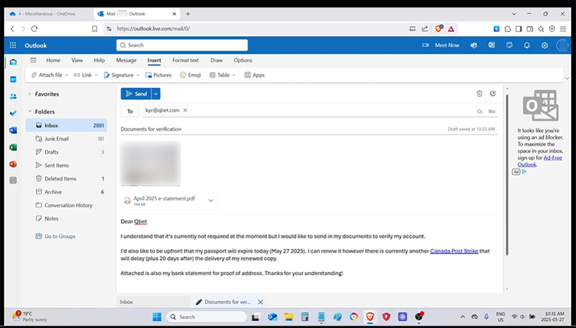576x328 pixels.
Task: Open OneNote feed icon in header
Action: coord(492,45)
